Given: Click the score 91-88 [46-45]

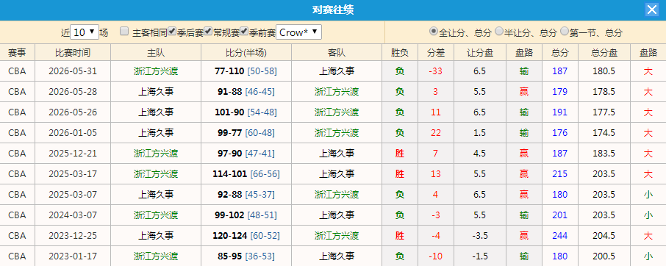Looking at the screenshot, I should click(246, 92).
